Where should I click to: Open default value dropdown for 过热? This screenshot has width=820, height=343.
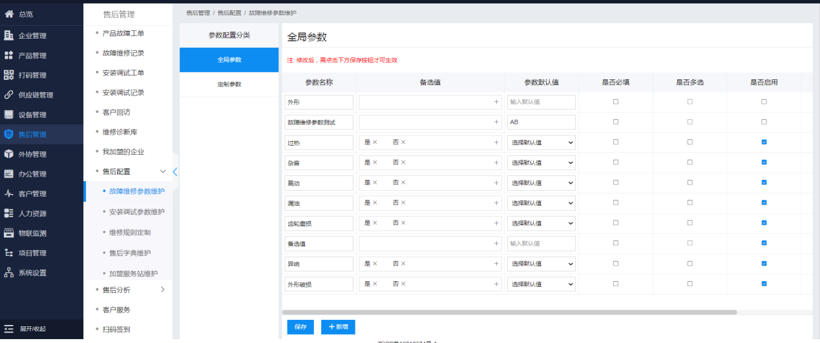pos(541,142)
